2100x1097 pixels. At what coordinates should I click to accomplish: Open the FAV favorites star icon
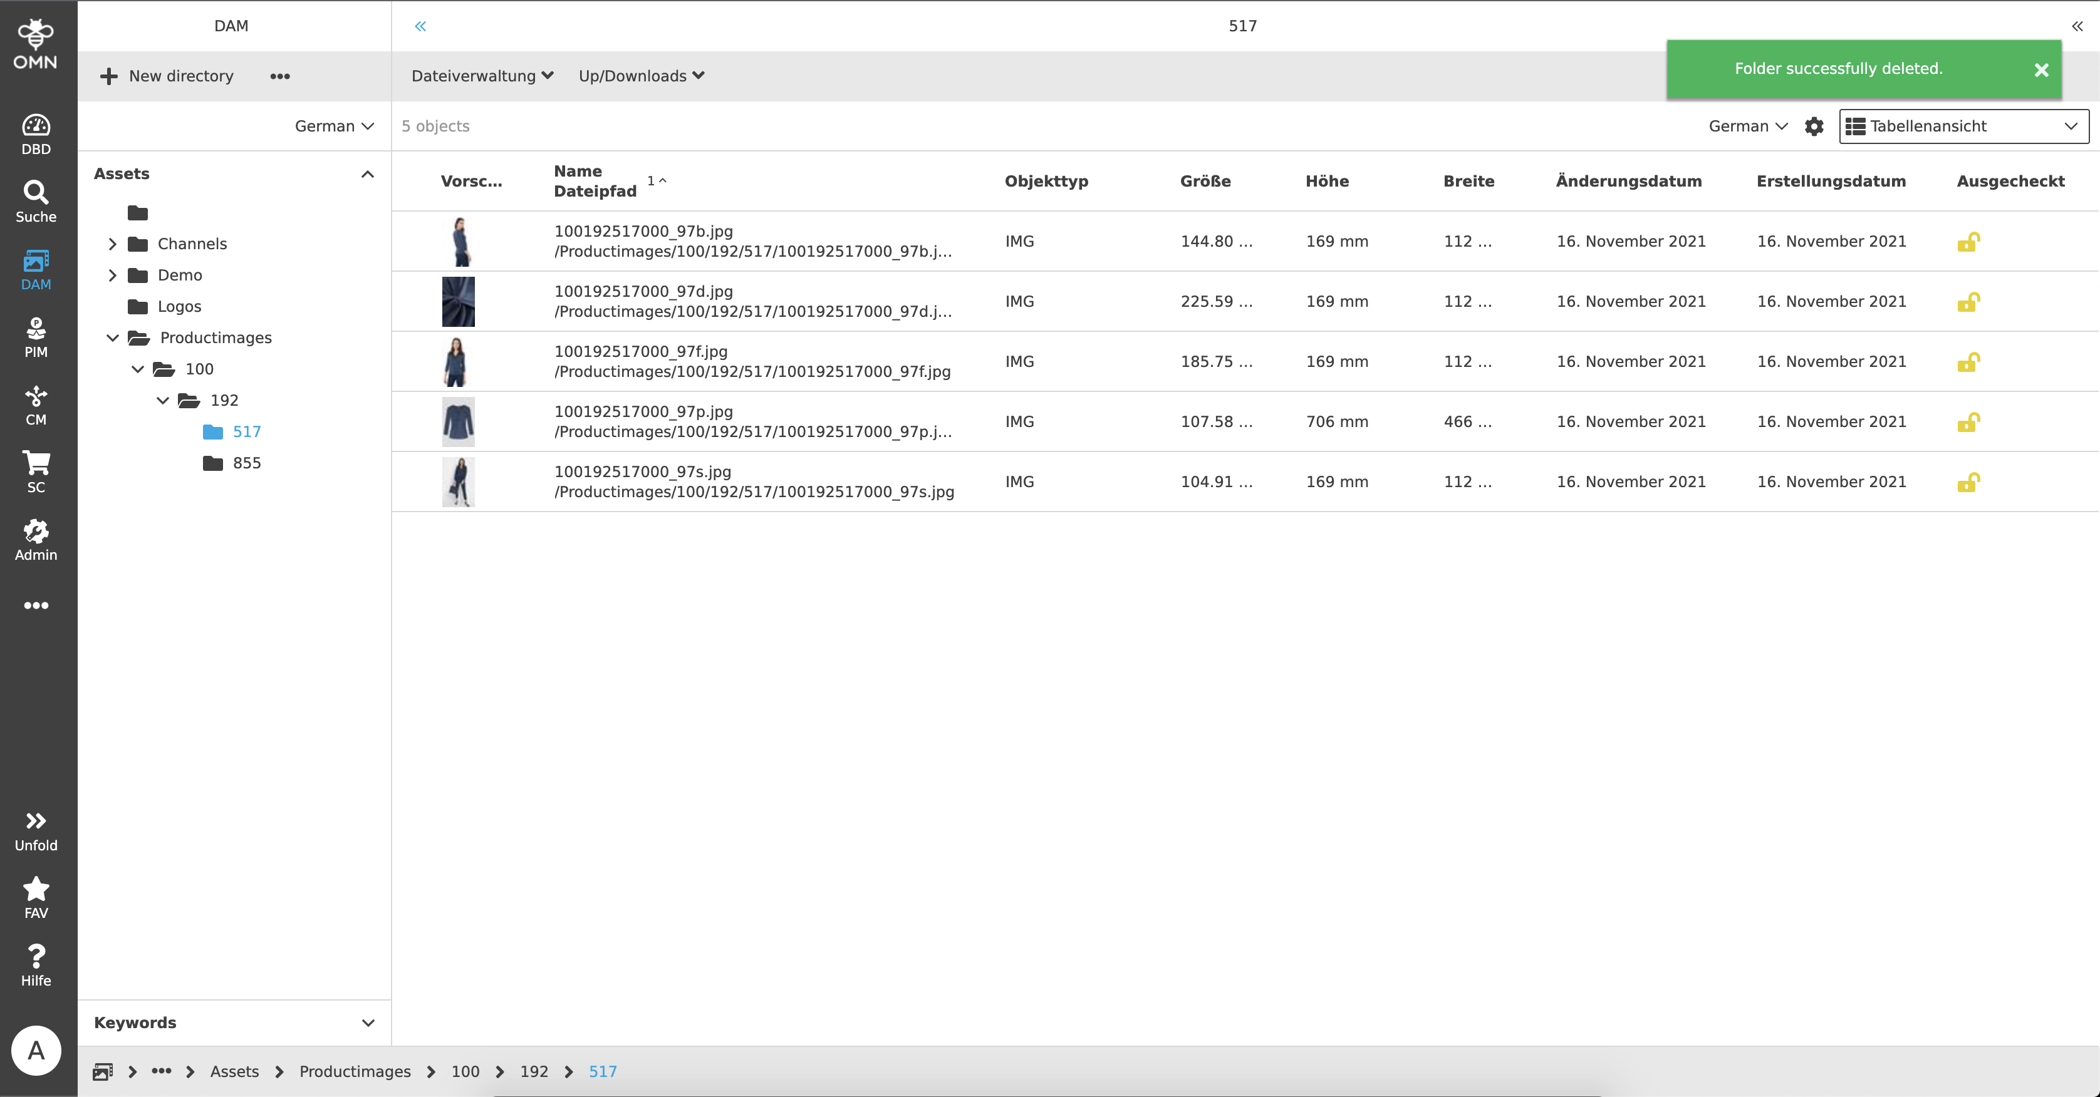pos(36,897)
